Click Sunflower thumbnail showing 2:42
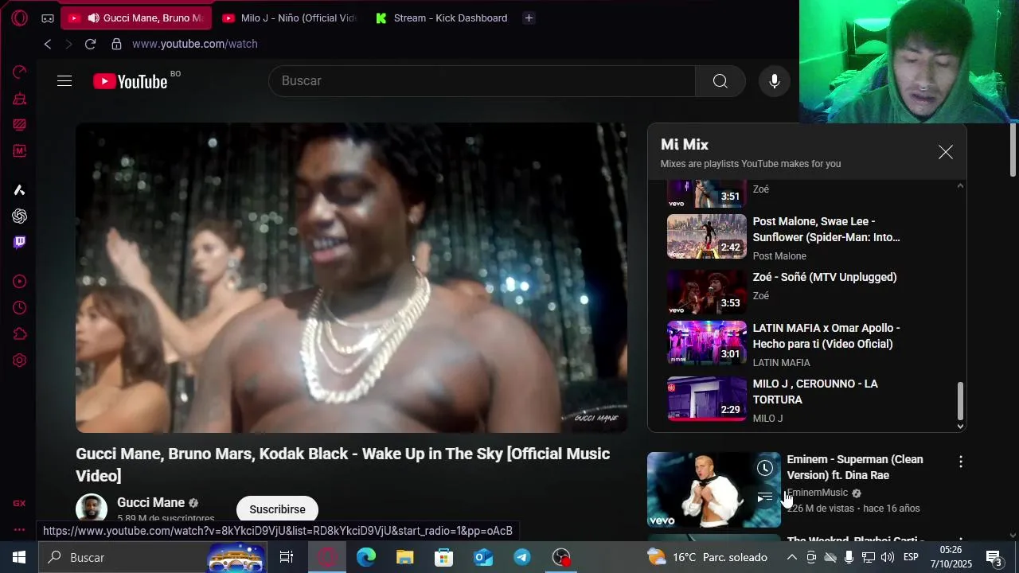Viewport: 1019px width, 573px height. pyautogui.click(x=707, y=236)
